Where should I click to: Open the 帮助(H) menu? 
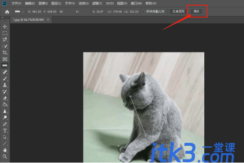(x=151, y=3)
